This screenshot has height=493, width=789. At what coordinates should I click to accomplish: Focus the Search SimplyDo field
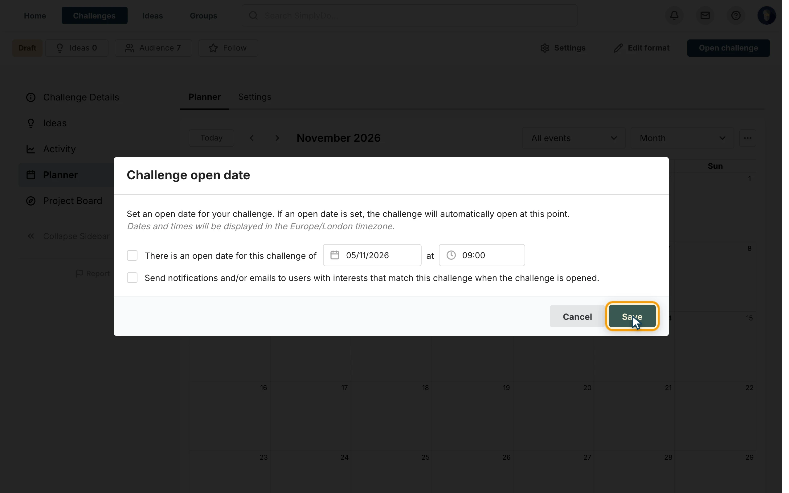(x=409, y=15)
